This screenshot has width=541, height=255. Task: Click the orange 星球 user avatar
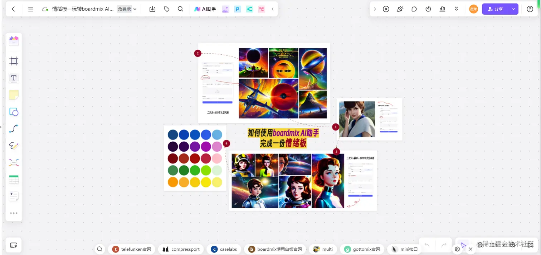(x=474, y=9)
